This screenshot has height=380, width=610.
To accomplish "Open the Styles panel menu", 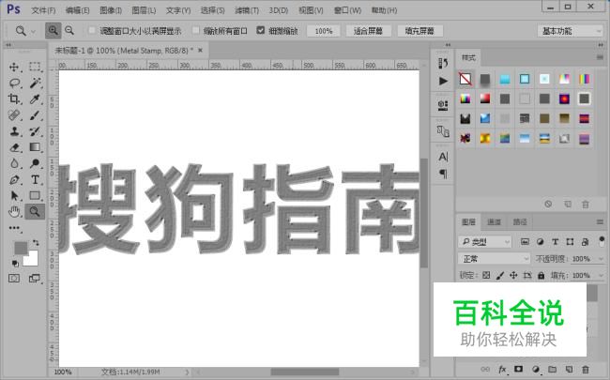I will click(600, 57).
